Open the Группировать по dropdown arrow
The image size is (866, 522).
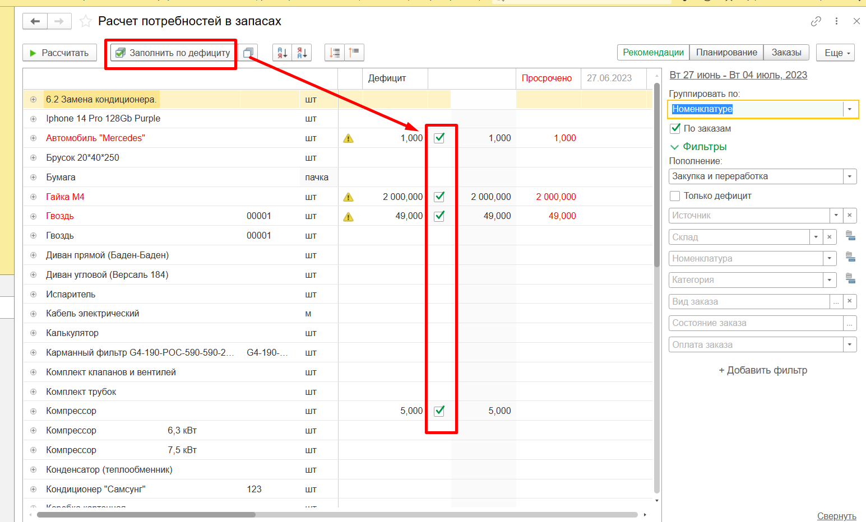pos(850,109)
